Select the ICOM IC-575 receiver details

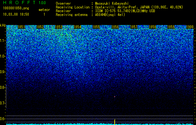(125, 11)
